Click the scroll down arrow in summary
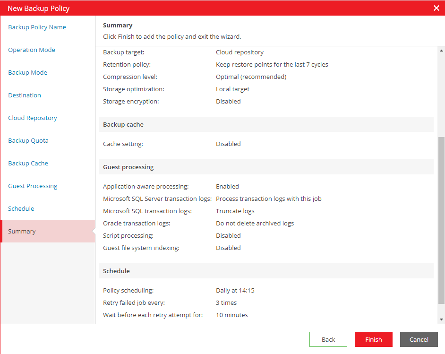445x354 pixels. 441,319
